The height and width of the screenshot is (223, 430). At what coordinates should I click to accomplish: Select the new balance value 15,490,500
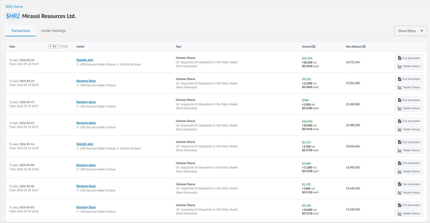pyautogui.click(x=353, y=104)
